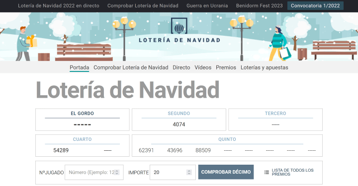Adjust the Nº Jugado spinner arrows
The image size is (358, 186).
[117, 172]
